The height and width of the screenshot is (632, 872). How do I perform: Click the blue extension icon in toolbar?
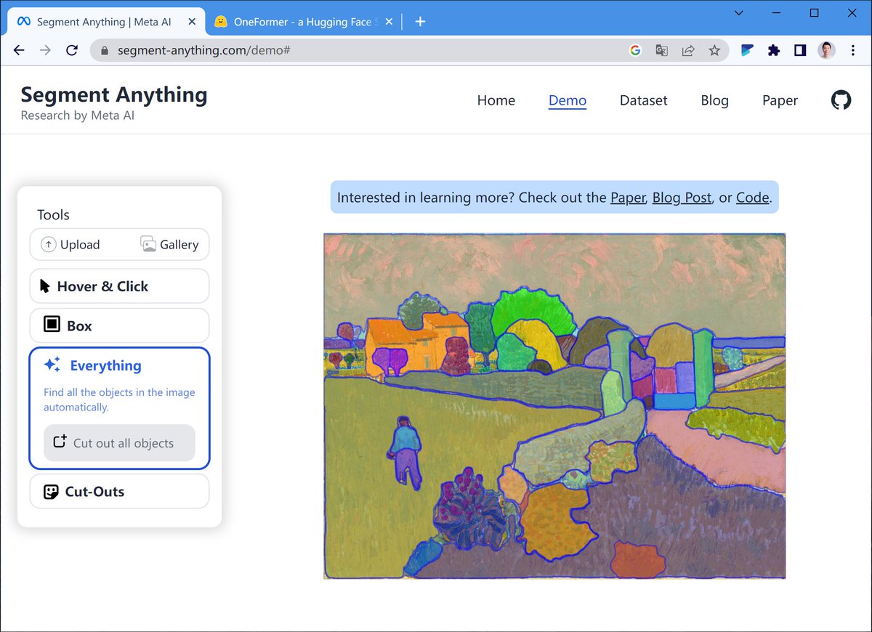click(x=747, y=50)
